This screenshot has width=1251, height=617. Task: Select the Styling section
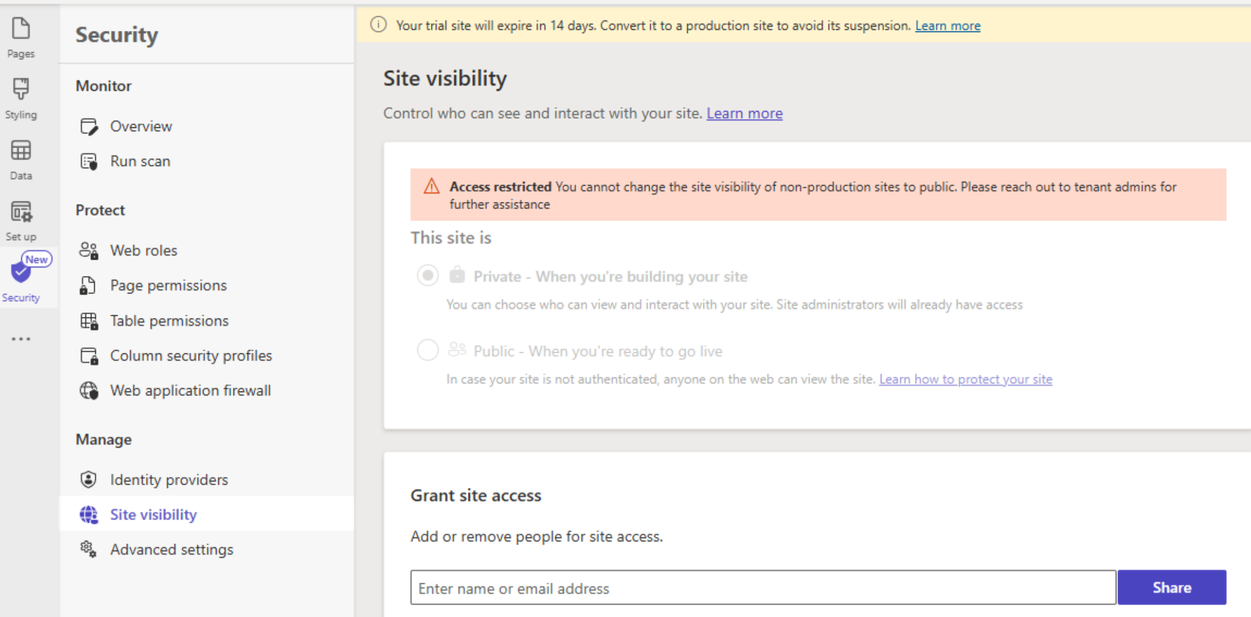click(x=20, y=95)
